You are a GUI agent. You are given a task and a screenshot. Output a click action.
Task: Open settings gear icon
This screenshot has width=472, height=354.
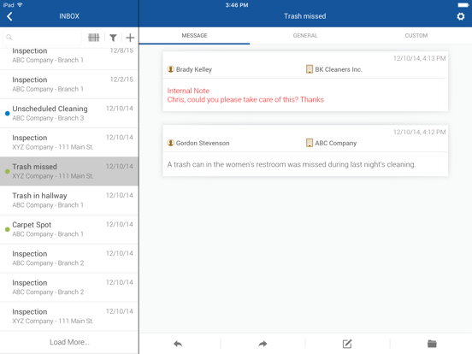[x=461, y=16]
